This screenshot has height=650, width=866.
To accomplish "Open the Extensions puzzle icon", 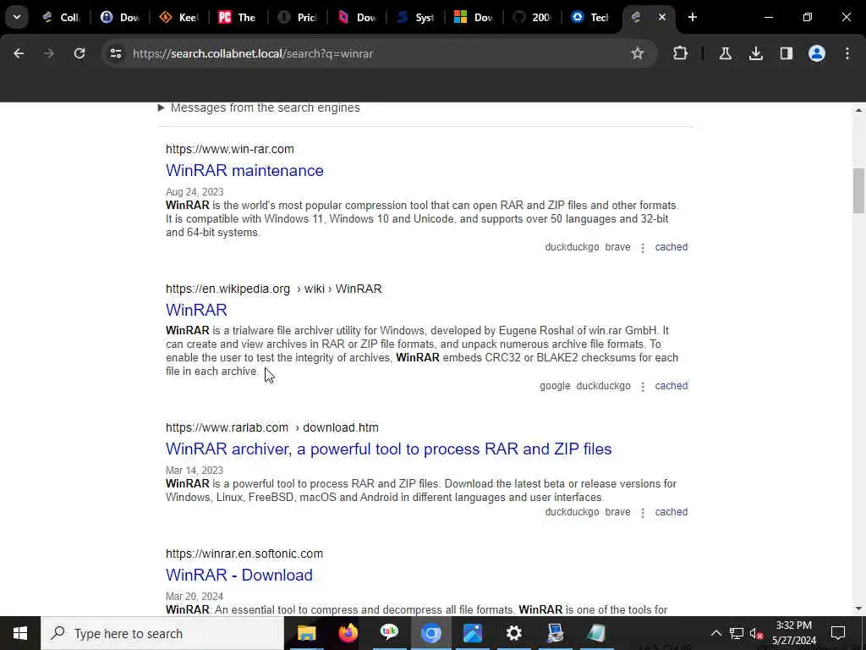I will [x=681, y=53].
